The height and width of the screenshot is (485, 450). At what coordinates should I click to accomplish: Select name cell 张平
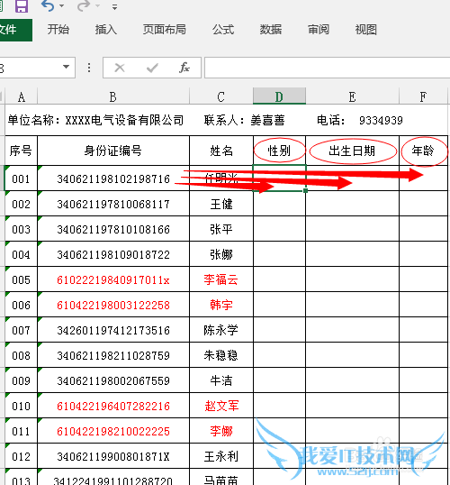(221, 229)
